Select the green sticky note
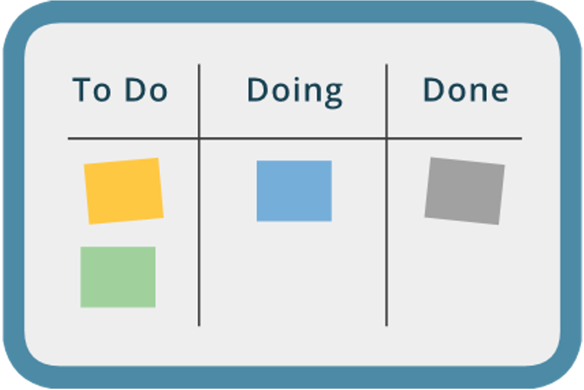 click(118, 277)
